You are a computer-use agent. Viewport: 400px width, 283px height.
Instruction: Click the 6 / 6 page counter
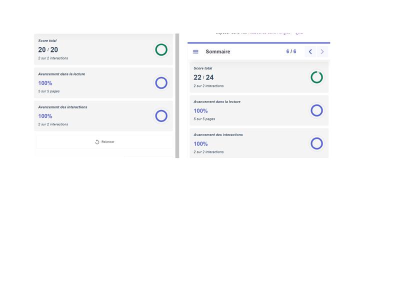[291, 52]
